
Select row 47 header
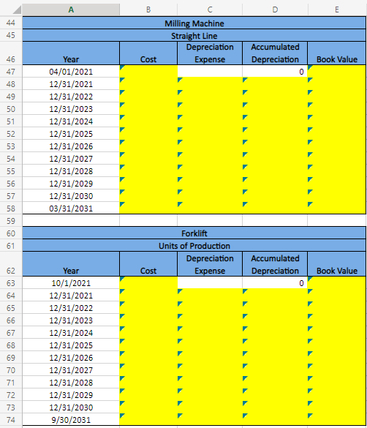click(x=11, y=72)
